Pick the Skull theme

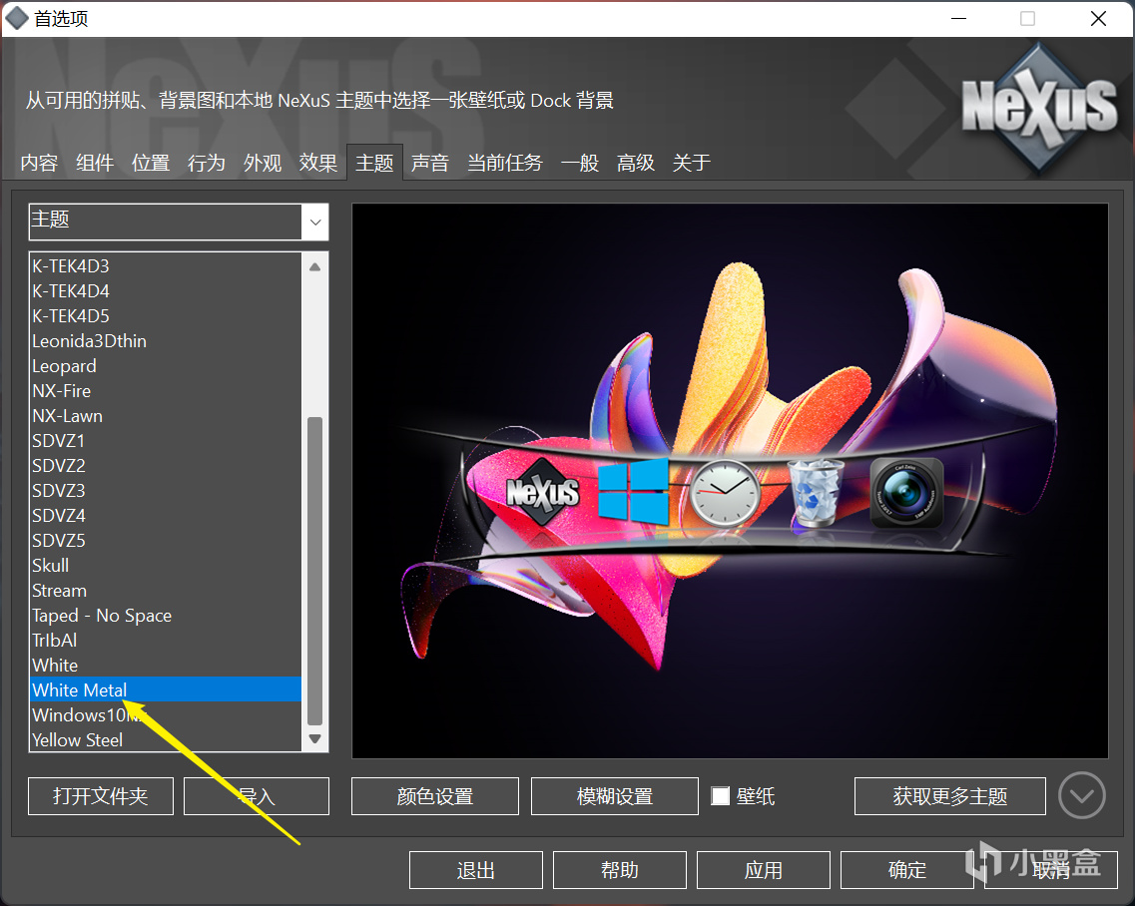[165, 565]
